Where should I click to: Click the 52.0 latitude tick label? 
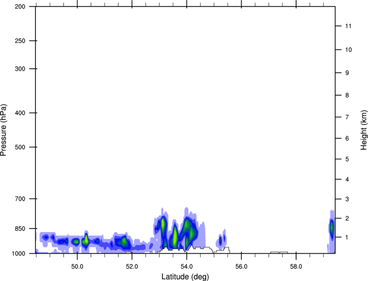[132, 267]
